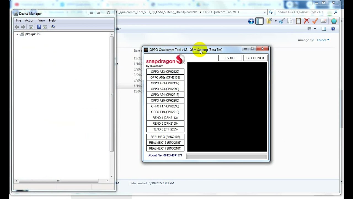Select RENO 4 (CPH2113) button
353x199 pixels.
165,118
